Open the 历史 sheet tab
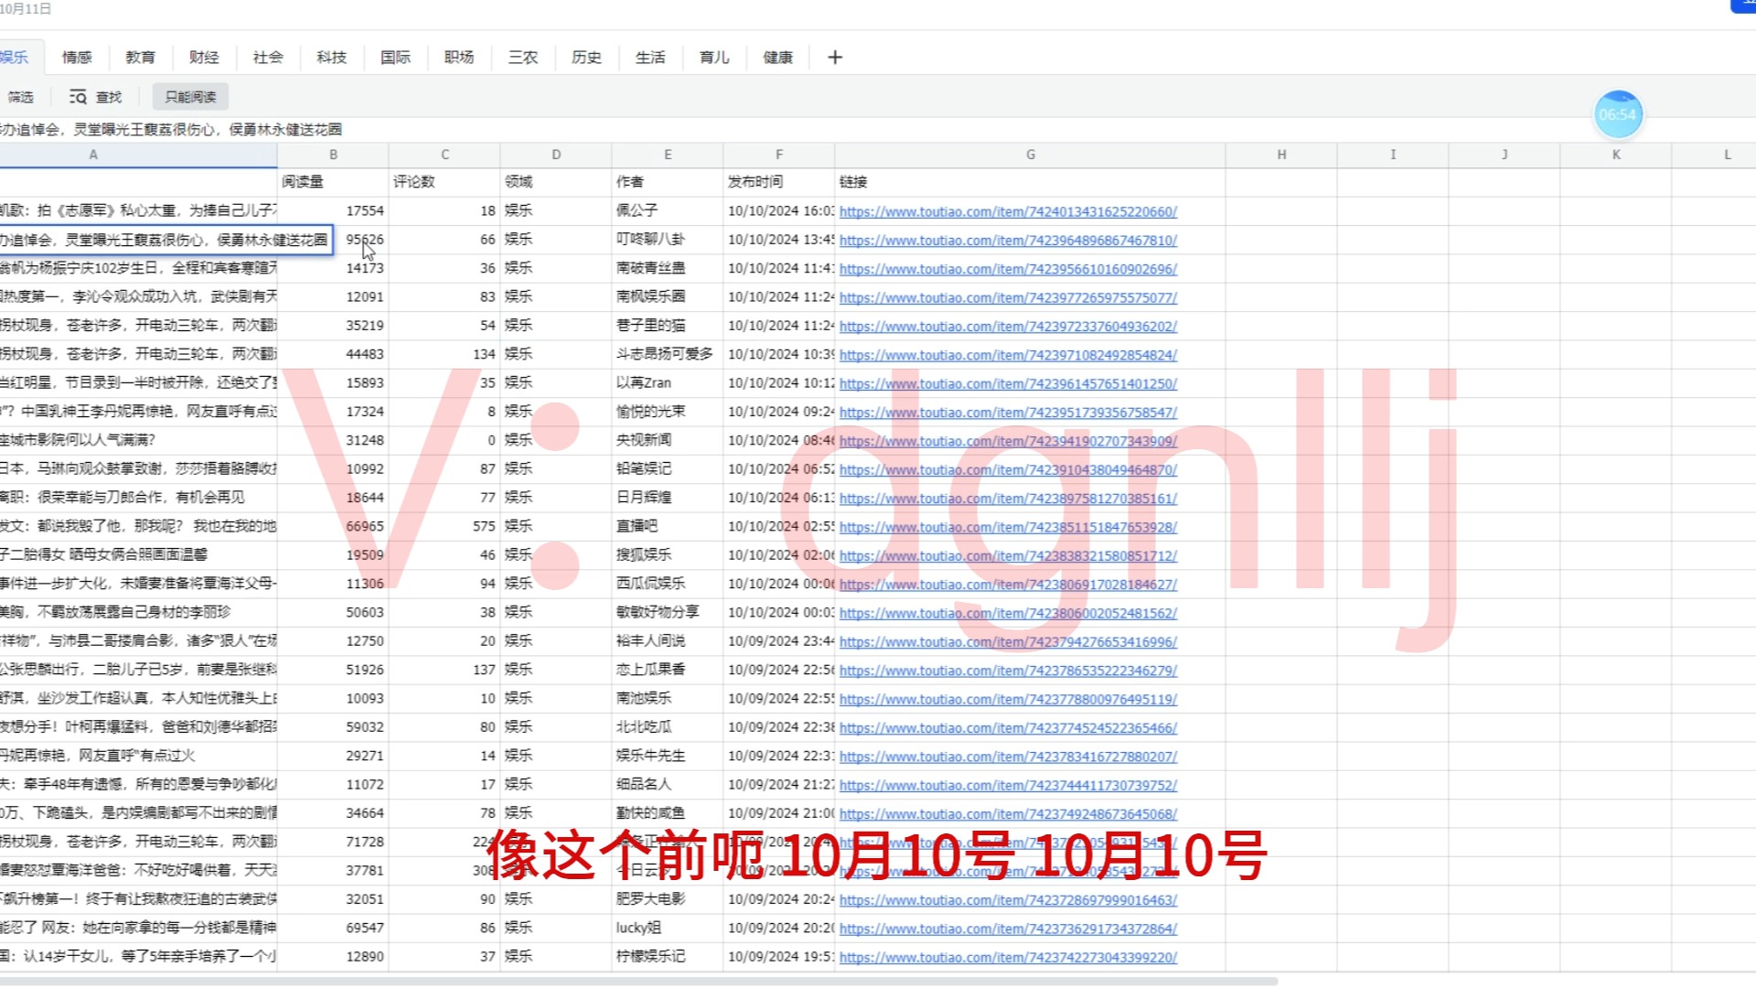Image resolution: width=1756 pixels, height=988 pixels. click(586, 58)
